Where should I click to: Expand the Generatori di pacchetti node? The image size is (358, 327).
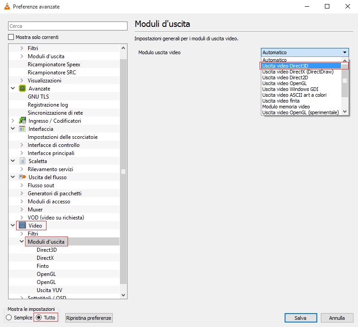(21, 194)
